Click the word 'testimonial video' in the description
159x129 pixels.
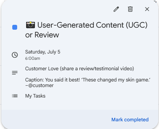tap(114, 69)
